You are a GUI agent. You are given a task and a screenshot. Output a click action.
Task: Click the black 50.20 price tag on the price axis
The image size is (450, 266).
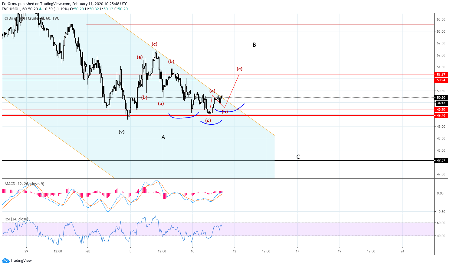pos(441,98)
